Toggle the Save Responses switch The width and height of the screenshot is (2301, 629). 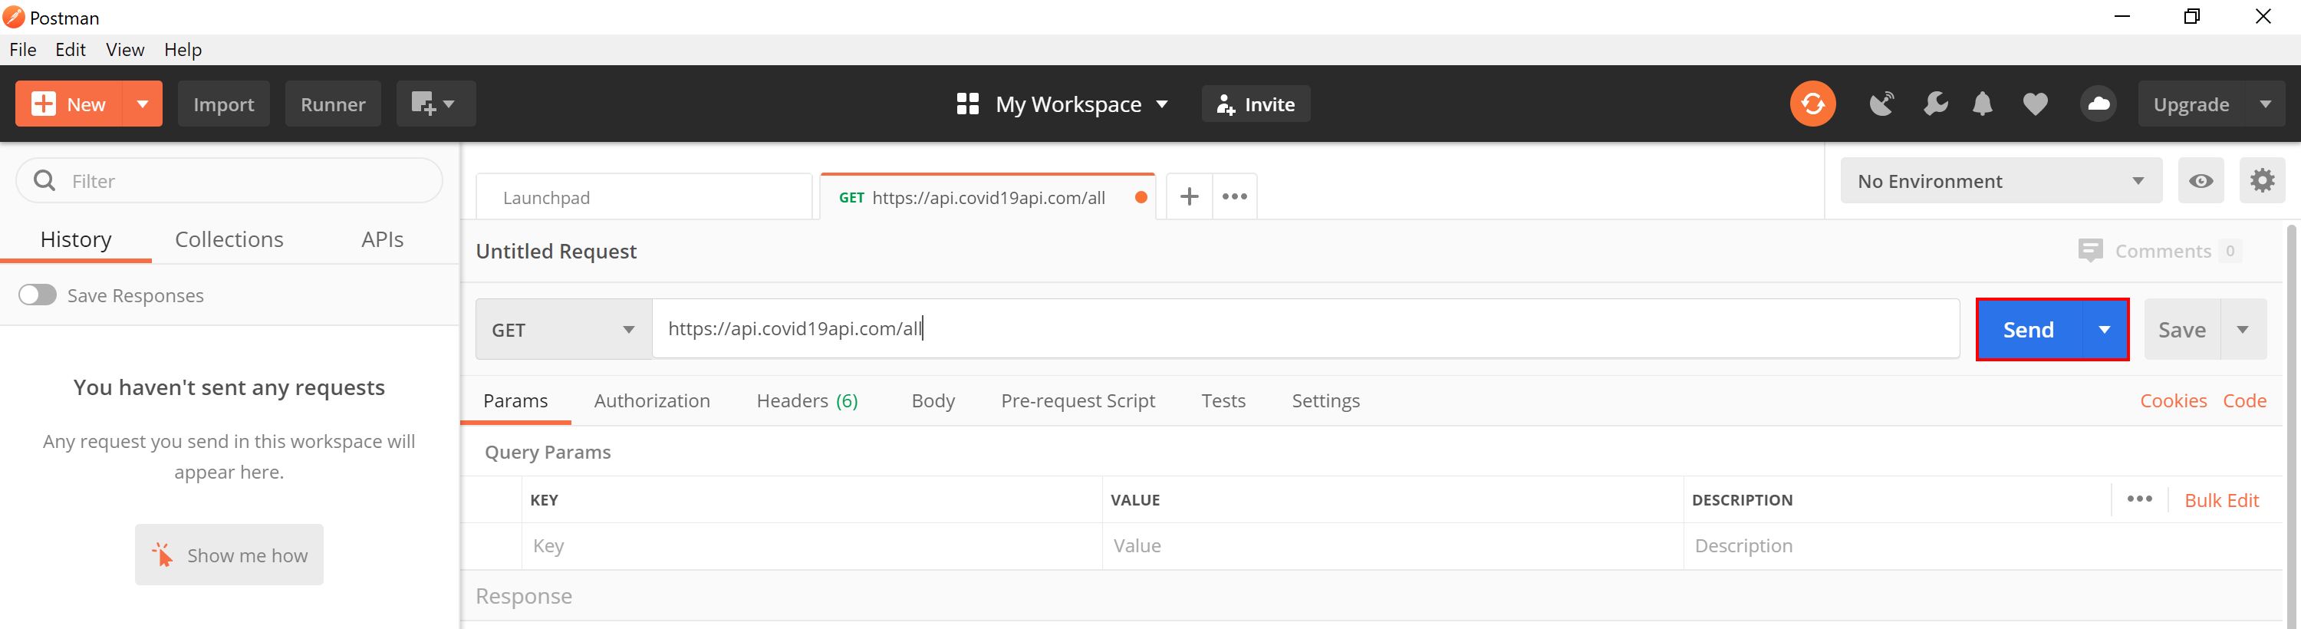click(38, 295)
